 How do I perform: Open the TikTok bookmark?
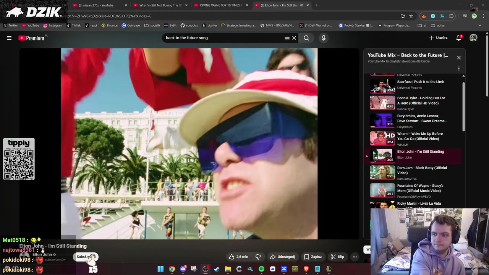73,26
